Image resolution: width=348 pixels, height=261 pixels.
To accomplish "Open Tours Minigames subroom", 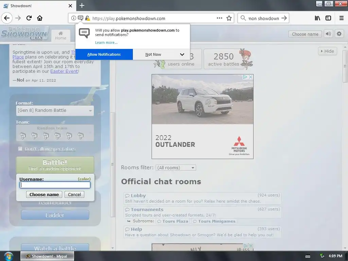I will pyautogui.click(x=214, y=221).
